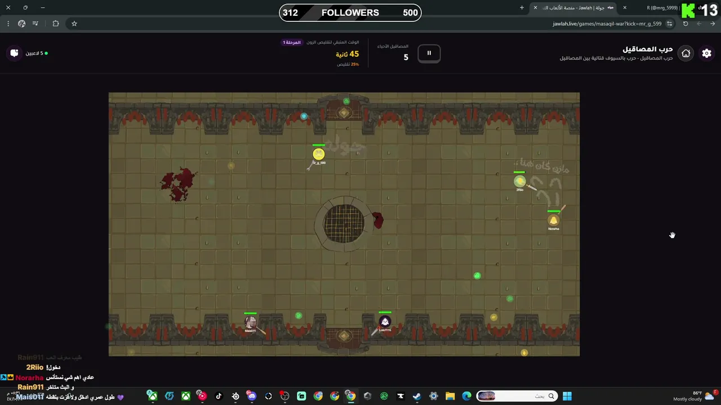
Task: Open a new browser tab with plus
Action: click(x=522, y=8)
